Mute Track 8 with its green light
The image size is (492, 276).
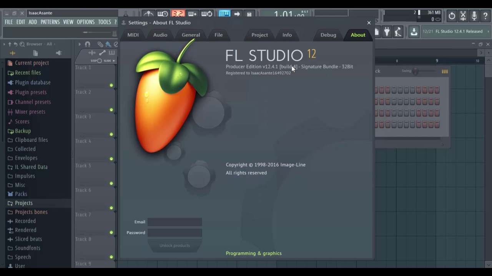111,257
